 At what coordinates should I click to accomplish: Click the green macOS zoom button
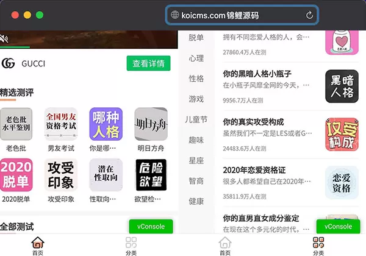click(40, 15)
